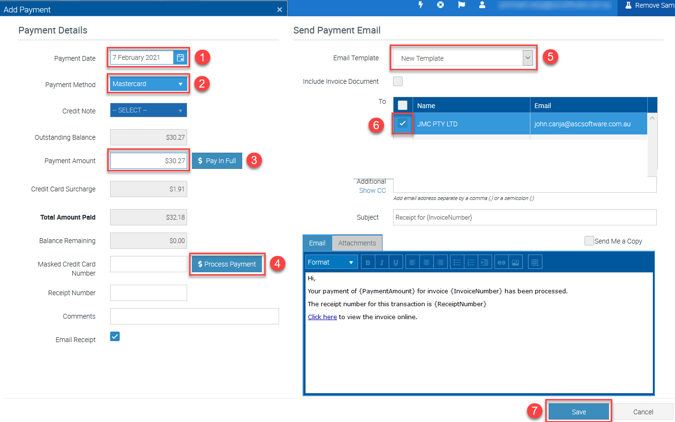Click the insert image icon
This screenshot has width=675, height=422.
coord(515,263)
